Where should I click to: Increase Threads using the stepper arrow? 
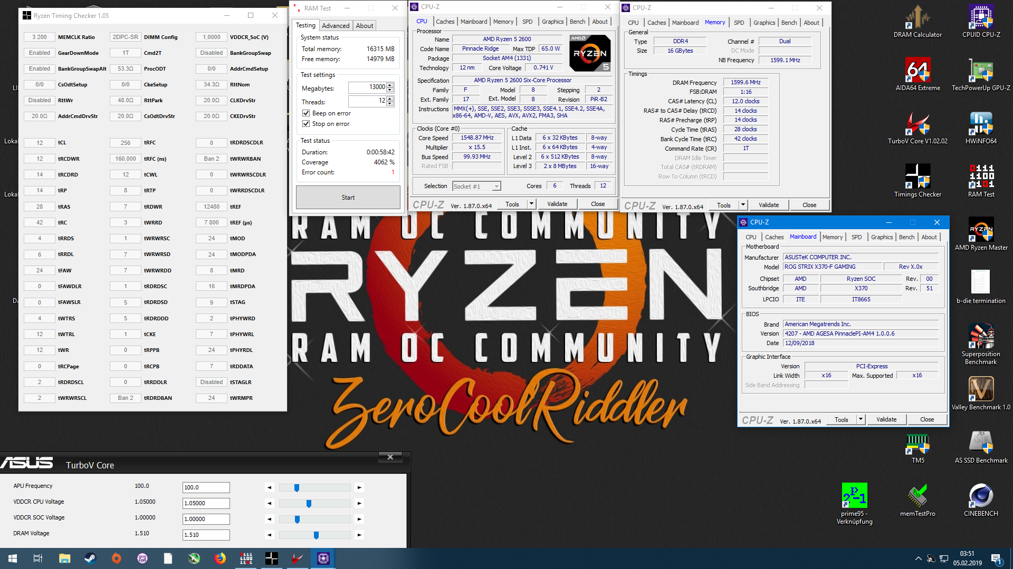coord(390,99)
